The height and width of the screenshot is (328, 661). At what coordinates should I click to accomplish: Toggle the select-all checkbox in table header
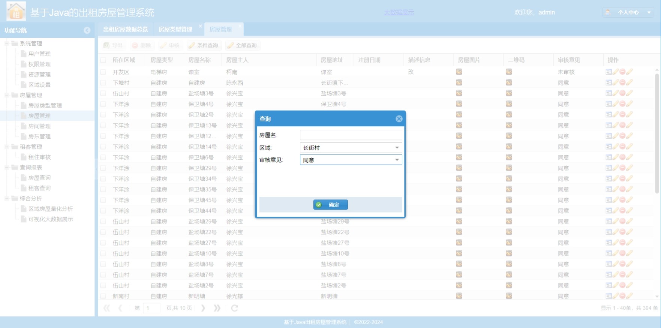[103, 60]
